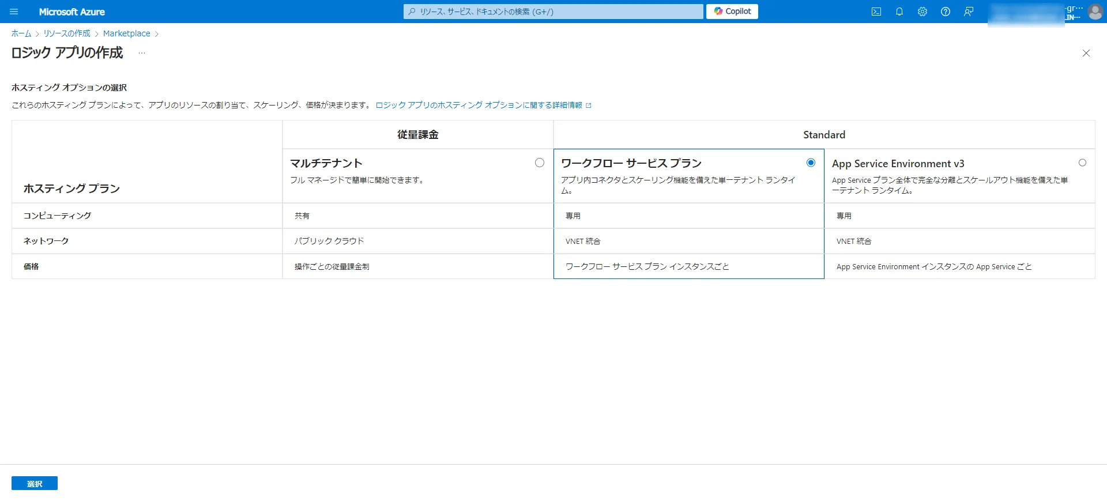Focus the resource search box
The image size is (1107, 501).
(x=553, y=12)
